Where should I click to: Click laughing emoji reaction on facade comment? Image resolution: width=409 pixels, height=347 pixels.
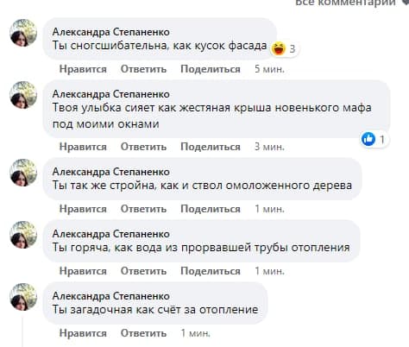coord(279,48)
